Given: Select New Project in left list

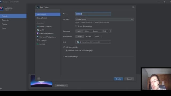Looking at the screenshot, I should (48, 14).
